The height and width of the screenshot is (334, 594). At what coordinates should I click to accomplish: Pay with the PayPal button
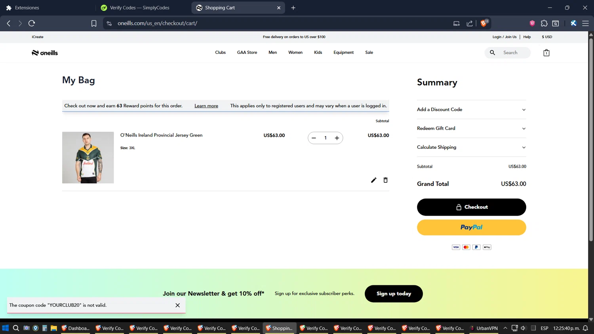point(471,228)
